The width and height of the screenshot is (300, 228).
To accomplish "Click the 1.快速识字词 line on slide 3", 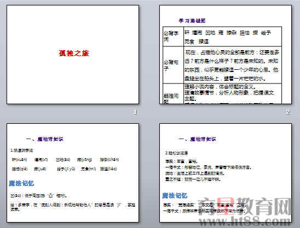I will click(x=21, y=151).
